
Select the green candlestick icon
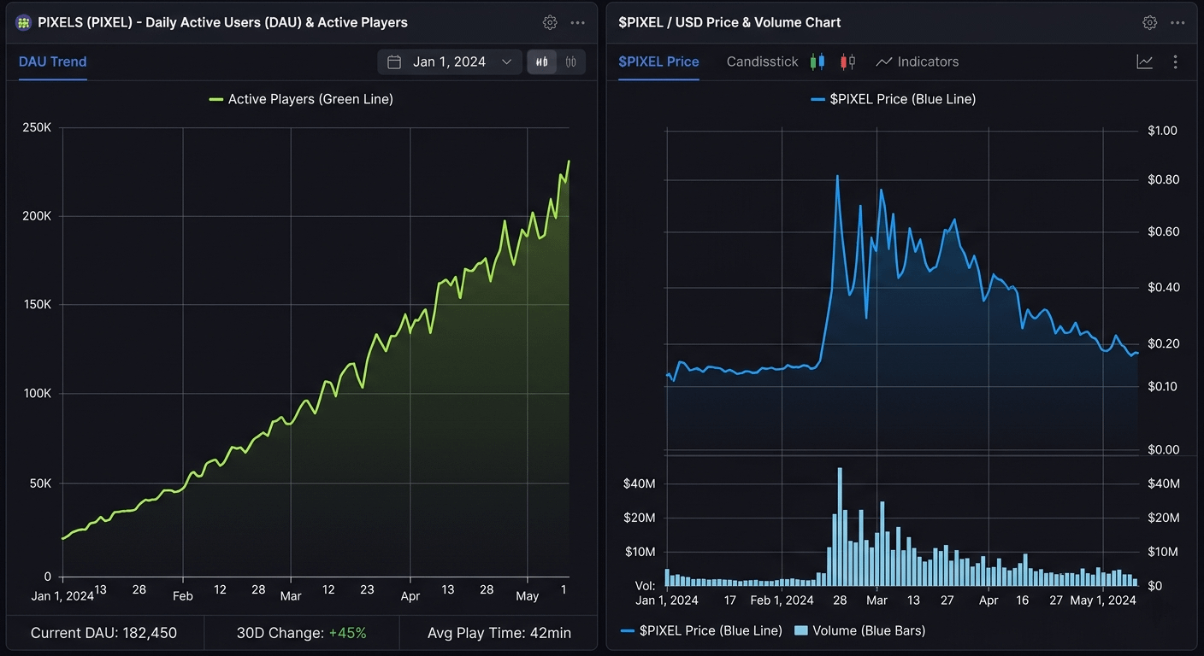click(x=817, y=61)
